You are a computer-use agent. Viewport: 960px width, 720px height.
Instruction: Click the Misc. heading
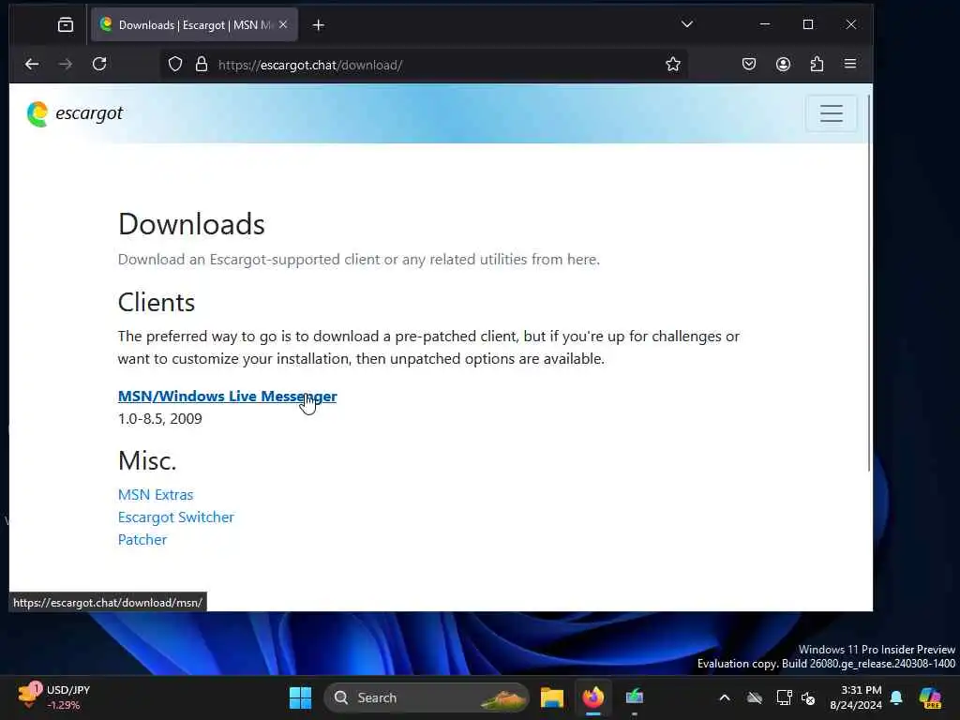[x=147, y=460]
